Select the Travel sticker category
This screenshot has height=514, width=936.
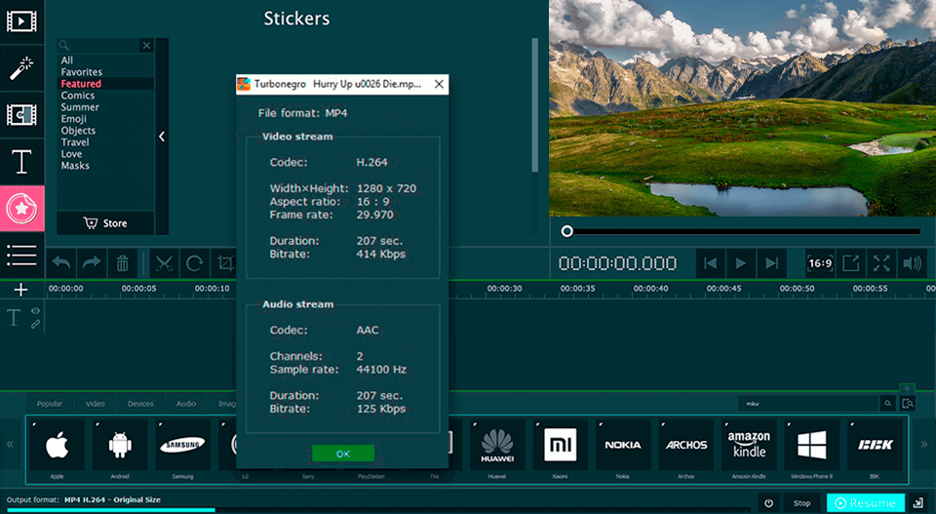pos(75,142)
